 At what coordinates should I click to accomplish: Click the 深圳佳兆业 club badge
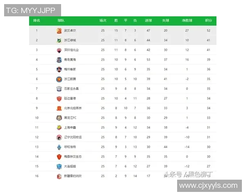point(59,50)
